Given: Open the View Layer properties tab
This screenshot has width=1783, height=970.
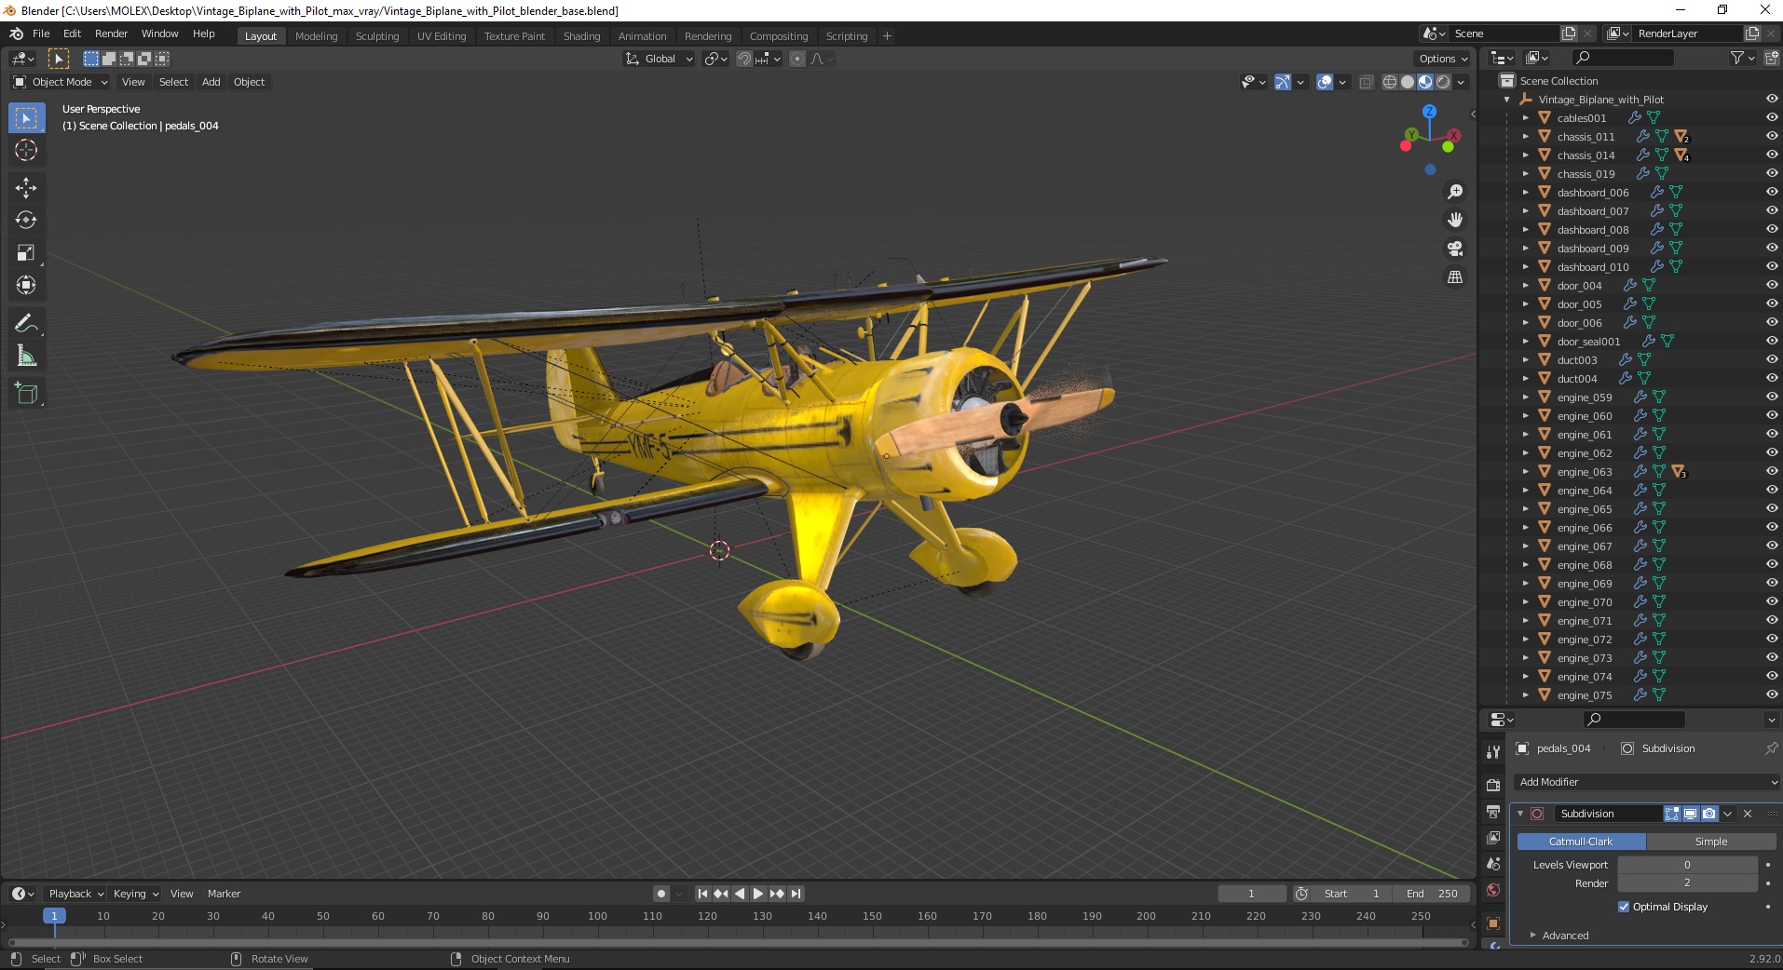Looking at the screenshot, I should [x=1493, y=838].
